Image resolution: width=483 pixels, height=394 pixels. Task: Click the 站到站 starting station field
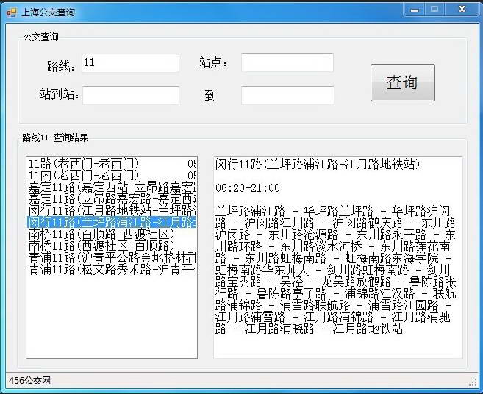tap(130, 96)
